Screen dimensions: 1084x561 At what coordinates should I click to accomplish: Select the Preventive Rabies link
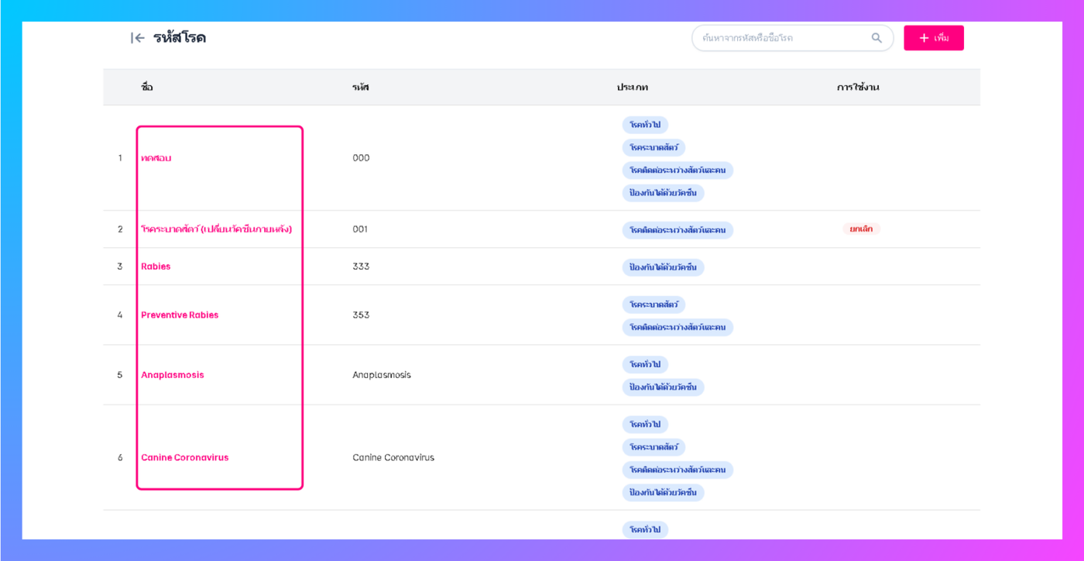pyautogui.click(x=180, y=315)
